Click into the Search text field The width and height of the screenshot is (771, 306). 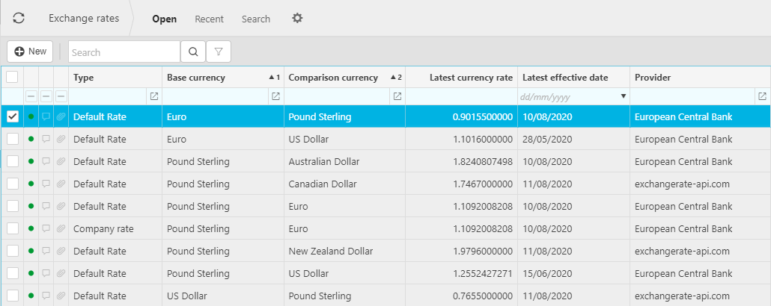(124, 52)
